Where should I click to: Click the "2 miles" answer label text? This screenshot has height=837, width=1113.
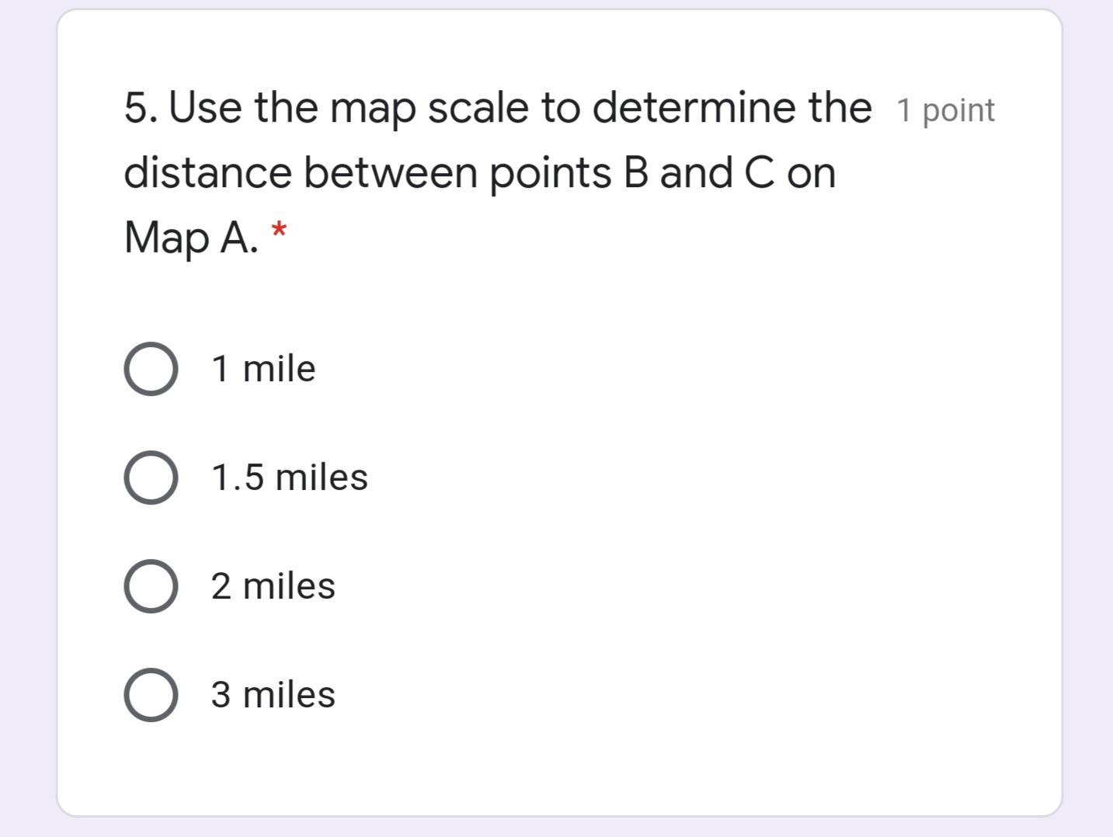coord(273,586)
